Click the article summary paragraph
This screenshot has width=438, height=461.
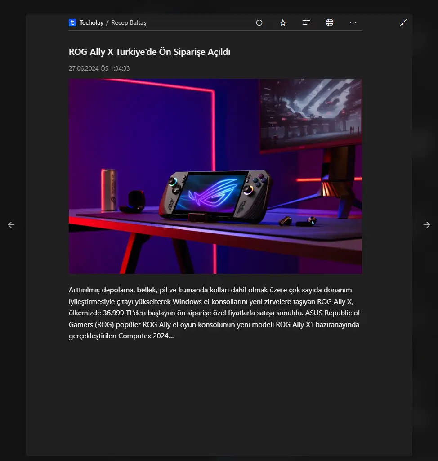pos(215,313)
